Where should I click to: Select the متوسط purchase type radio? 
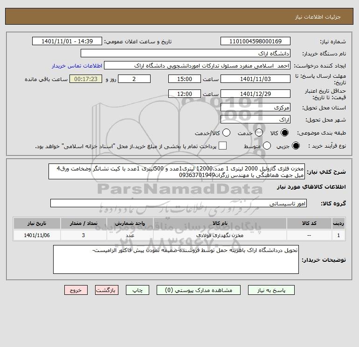point(267,146)
